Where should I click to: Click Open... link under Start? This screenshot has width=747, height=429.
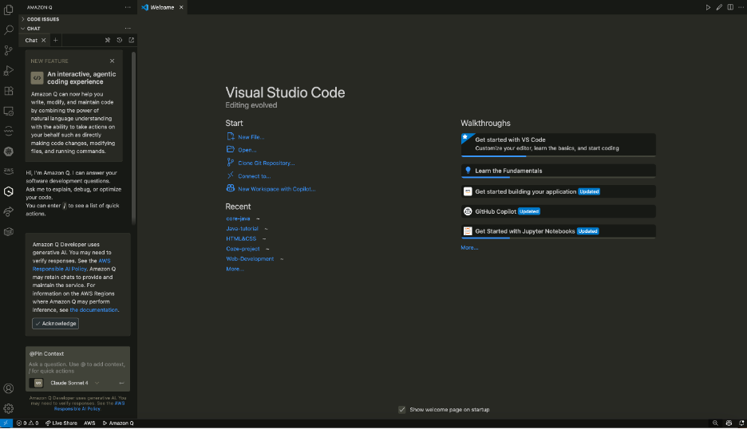[x=247, y=150]
